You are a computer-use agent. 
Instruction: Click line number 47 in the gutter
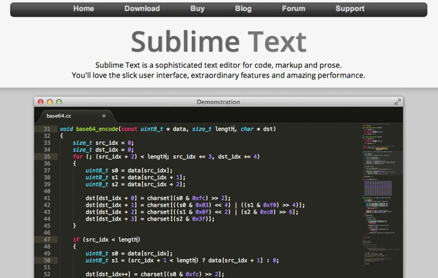[x=47, y=239]
